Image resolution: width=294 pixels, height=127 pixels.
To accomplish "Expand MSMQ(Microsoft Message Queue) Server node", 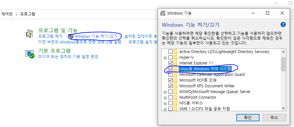I will pyautogui.click(x=165, y=92).
